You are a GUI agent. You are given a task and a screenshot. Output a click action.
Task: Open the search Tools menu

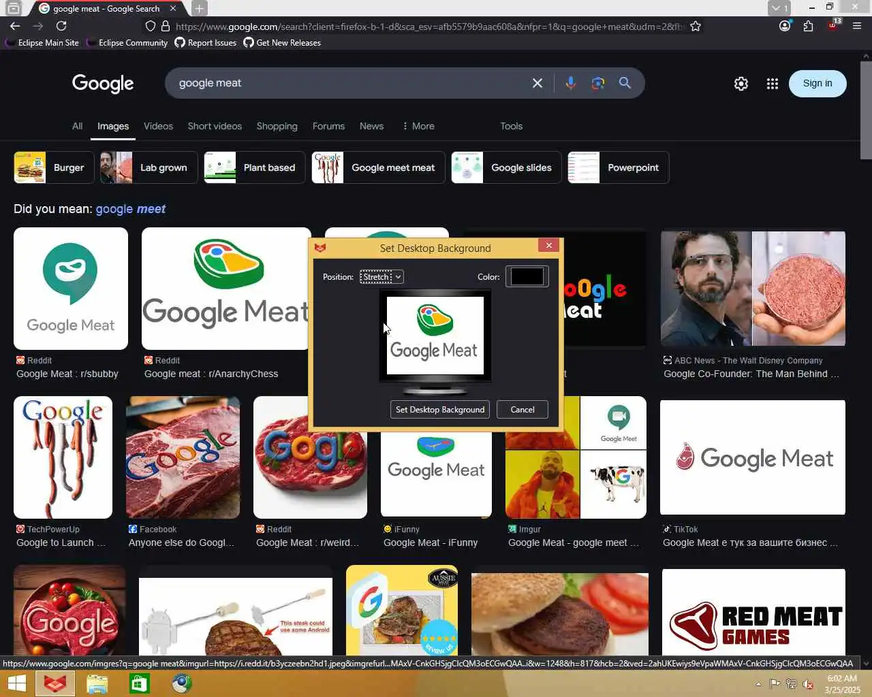511,126
